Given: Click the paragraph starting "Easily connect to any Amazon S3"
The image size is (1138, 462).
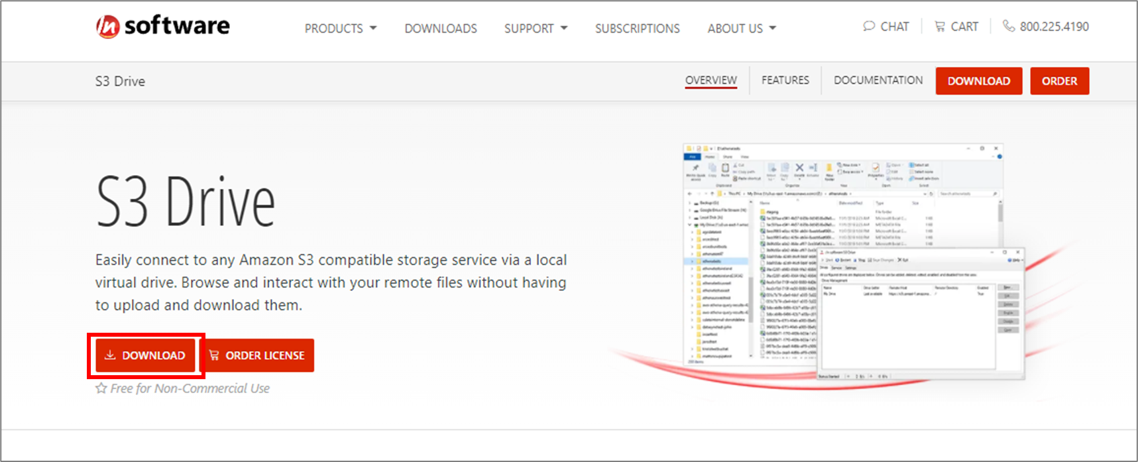Looking at the screenshot, I should (x=331, y=282).
